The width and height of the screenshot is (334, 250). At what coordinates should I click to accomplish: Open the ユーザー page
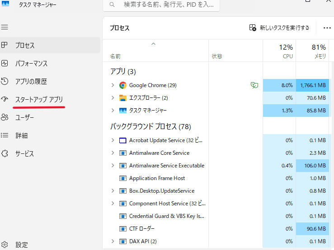[50, 117]
